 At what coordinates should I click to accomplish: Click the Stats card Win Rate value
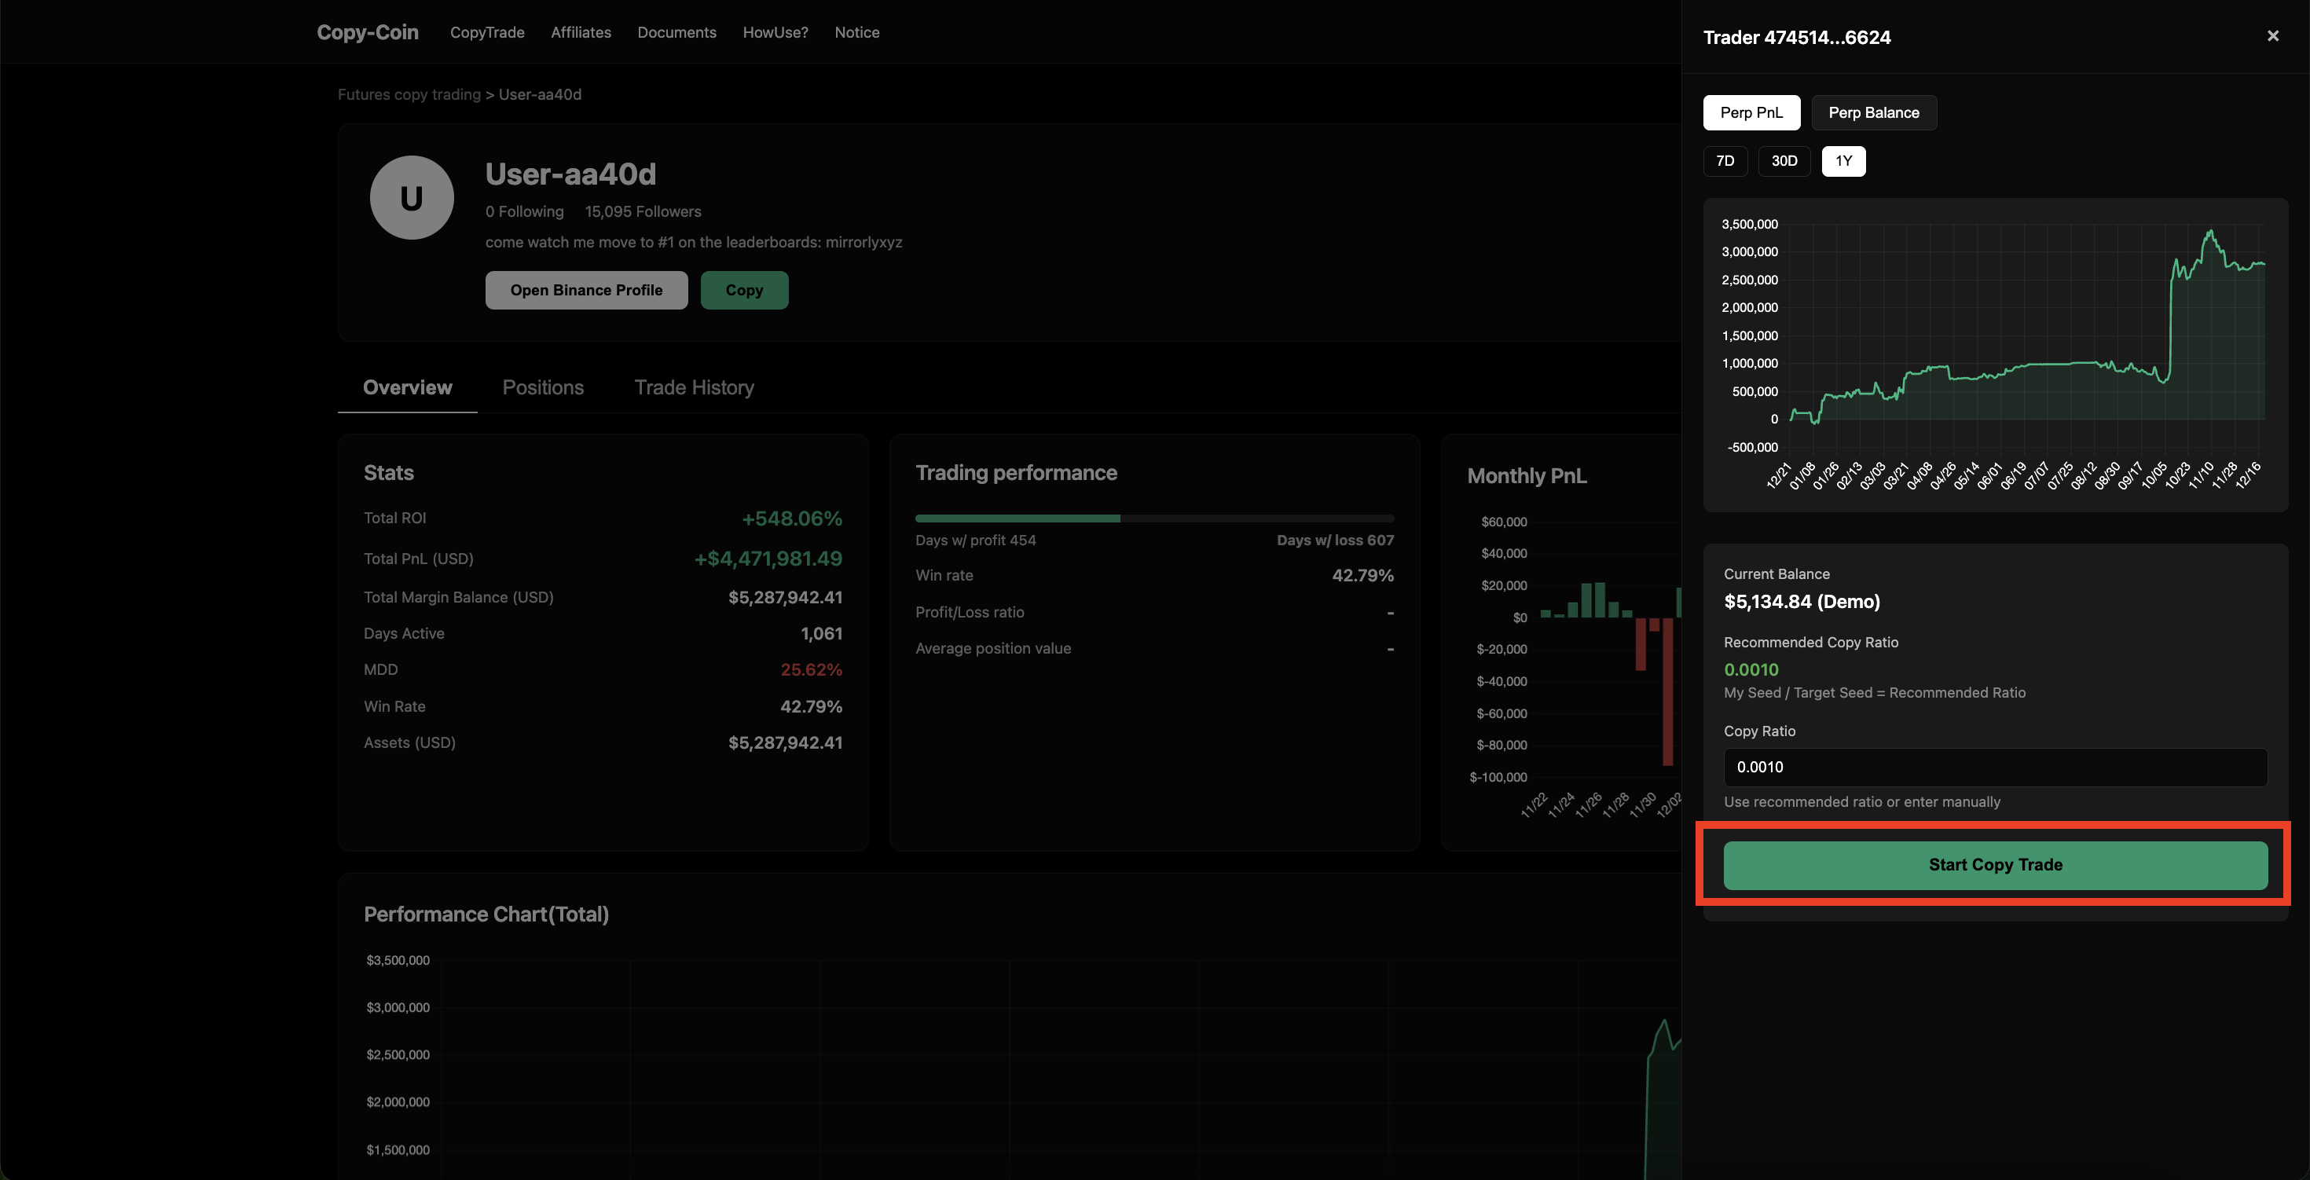point(811,706)
